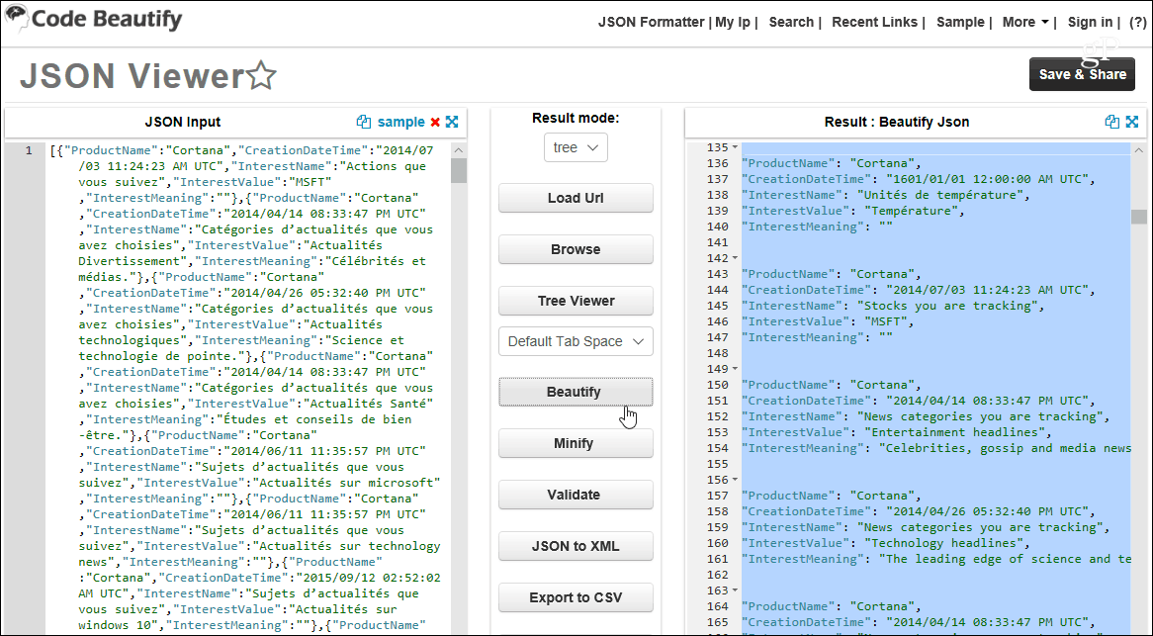Click the Save & Share button

(1083, 74)
